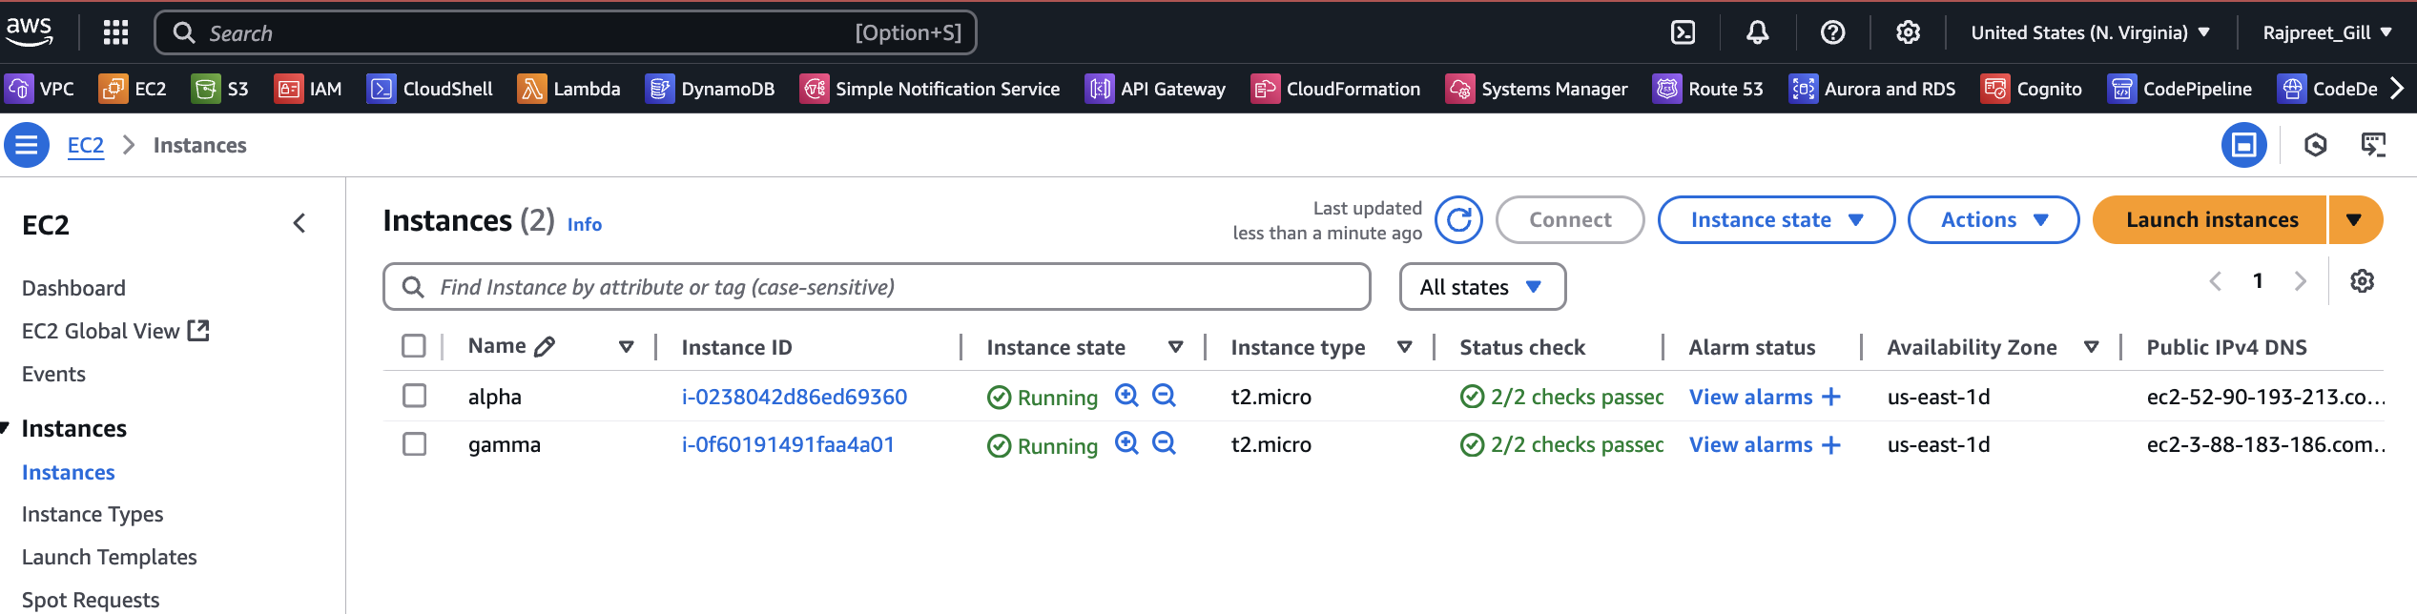The height and width of the screenshot is (614, 2417).
Task: Sort by Instance type column arrow
Action: click(1405, 347)
